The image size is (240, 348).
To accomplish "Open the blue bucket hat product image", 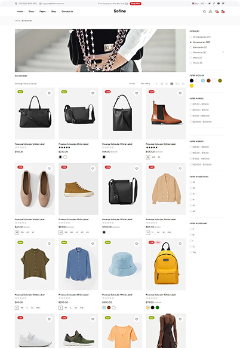I will 122,264.
